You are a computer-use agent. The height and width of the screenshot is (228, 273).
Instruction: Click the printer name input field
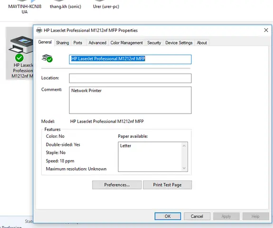coord(130,59)
